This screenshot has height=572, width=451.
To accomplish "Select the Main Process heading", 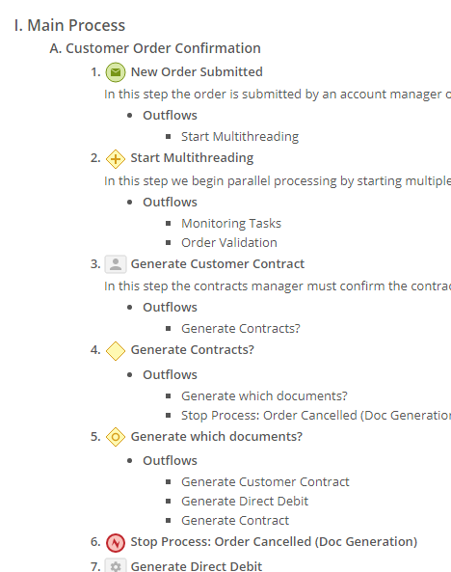I will point(69,25).
